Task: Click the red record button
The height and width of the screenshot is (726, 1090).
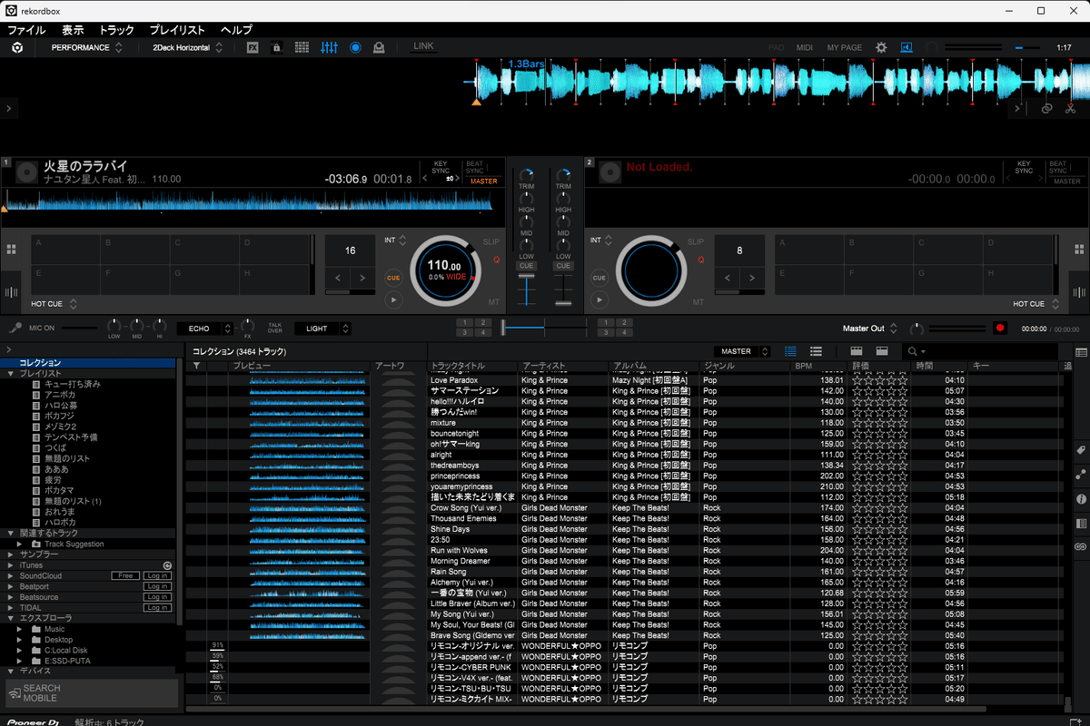Action: tap(1000, 329)
